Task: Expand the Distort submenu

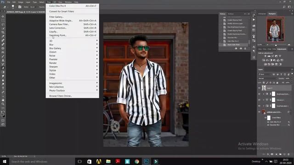Action: pos(73,52)
